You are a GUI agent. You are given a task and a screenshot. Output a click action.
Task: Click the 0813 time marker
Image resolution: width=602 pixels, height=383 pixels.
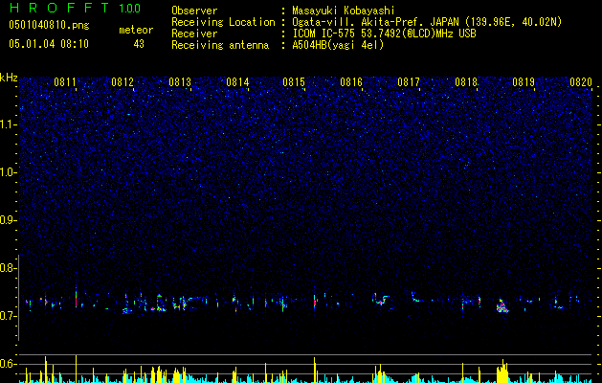[x=180, y=82]
